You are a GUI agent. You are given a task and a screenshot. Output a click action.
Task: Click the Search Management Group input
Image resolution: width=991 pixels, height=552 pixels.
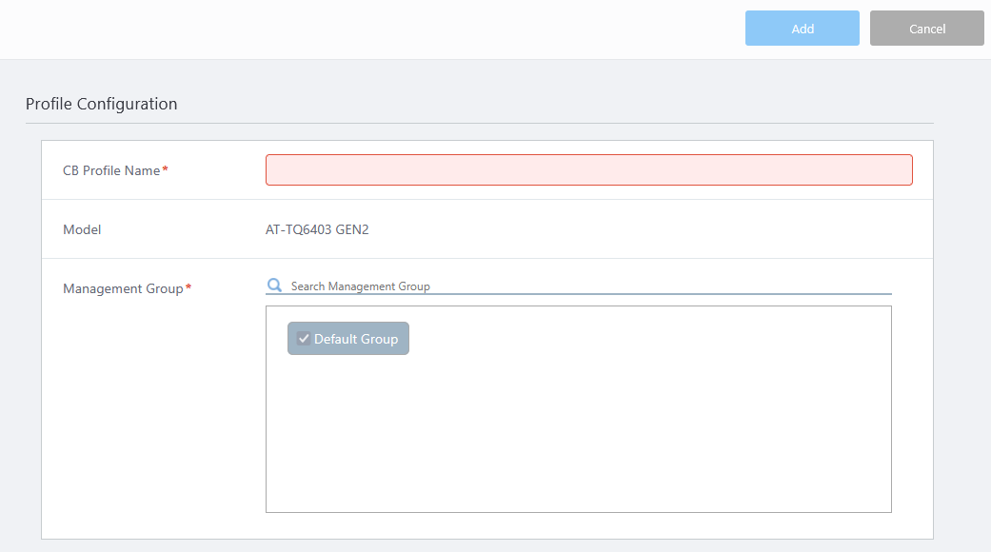(588, 286)
